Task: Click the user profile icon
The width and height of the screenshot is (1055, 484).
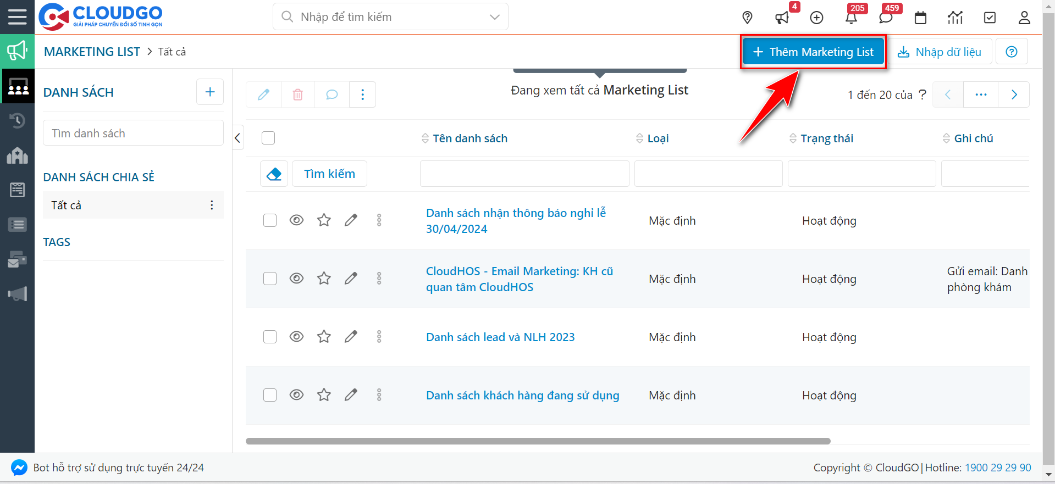Action: [1024, 18]
